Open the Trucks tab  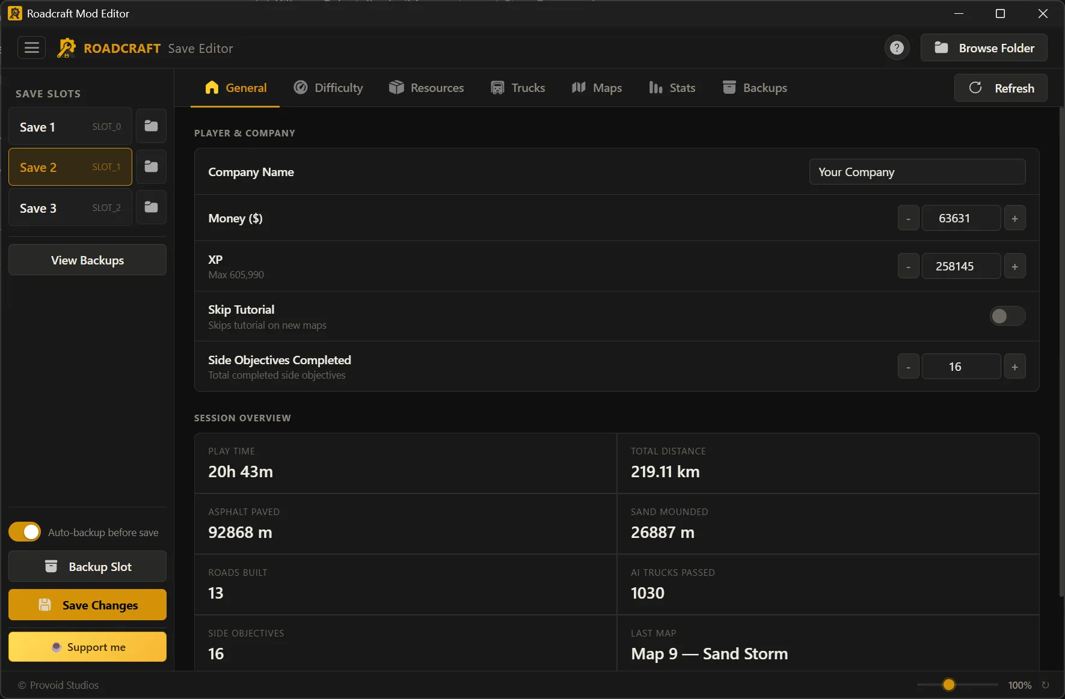(518, 88)
